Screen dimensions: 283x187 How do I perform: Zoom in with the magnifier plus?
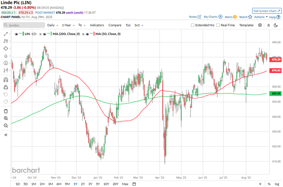coord(6,118)
